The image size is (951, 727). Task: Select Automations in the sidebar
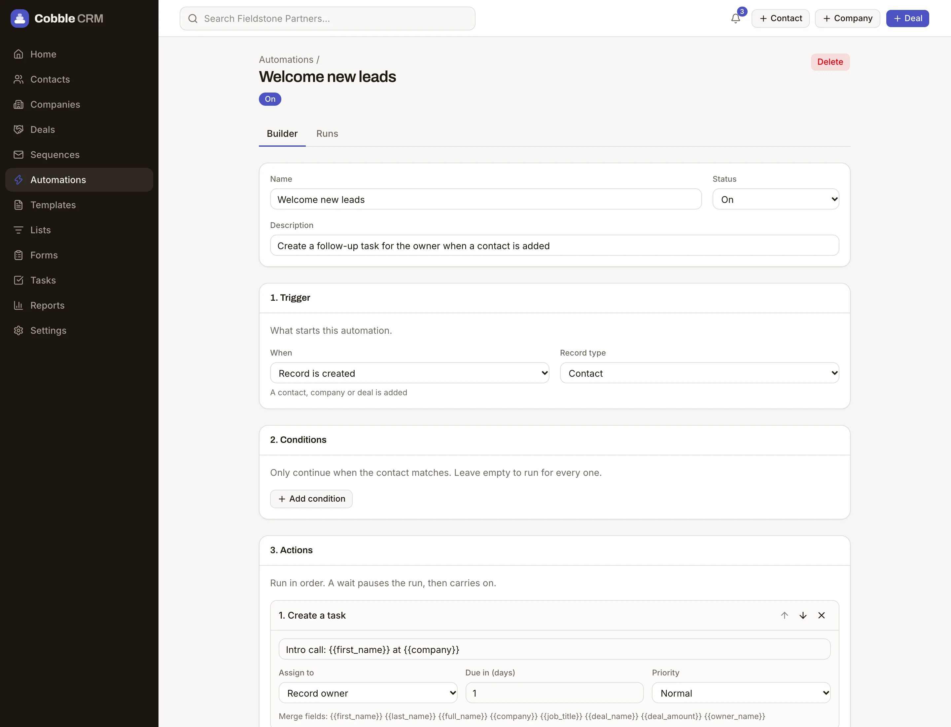79,179
